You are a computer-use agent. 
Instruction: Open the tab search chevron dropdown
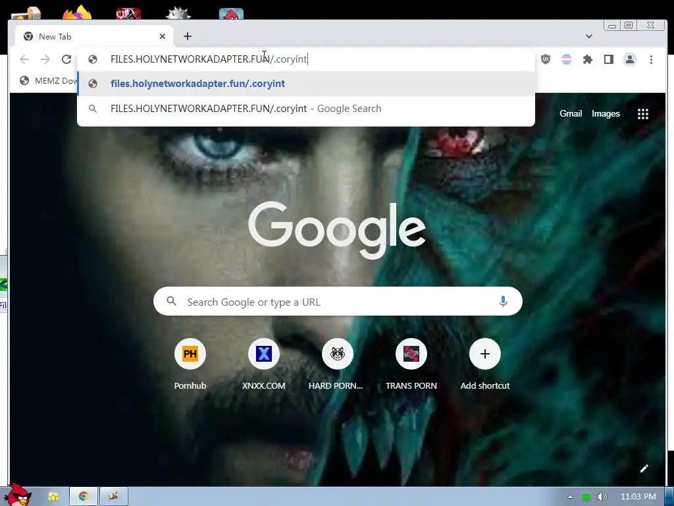click(589, 37)
